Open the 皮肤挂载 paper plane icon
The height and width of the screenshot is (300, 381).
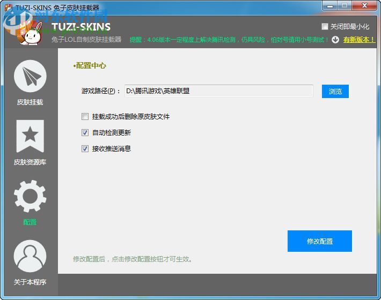[30, 76]
